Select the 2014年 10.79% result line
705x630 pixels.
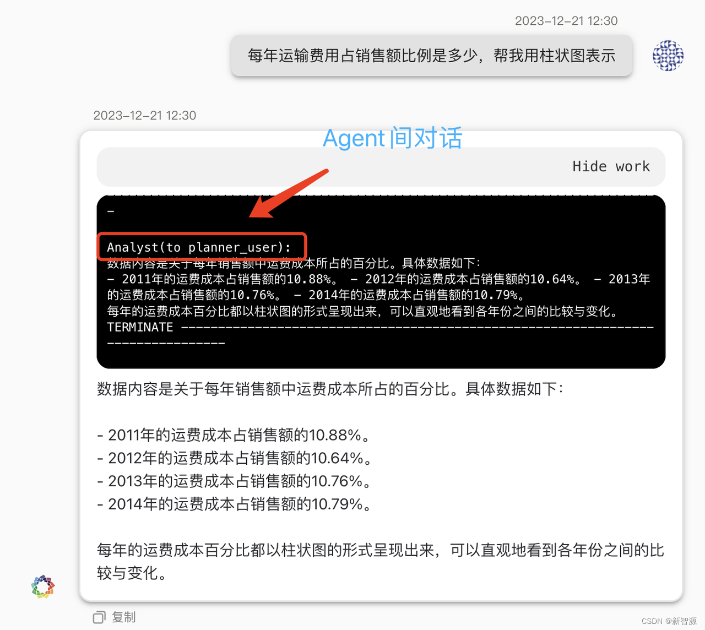pos(236,504)
